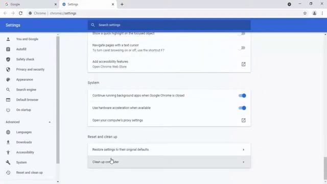327x184 pixels.
Task: Bookmark this page with the star icon
Action: (305, 13)
